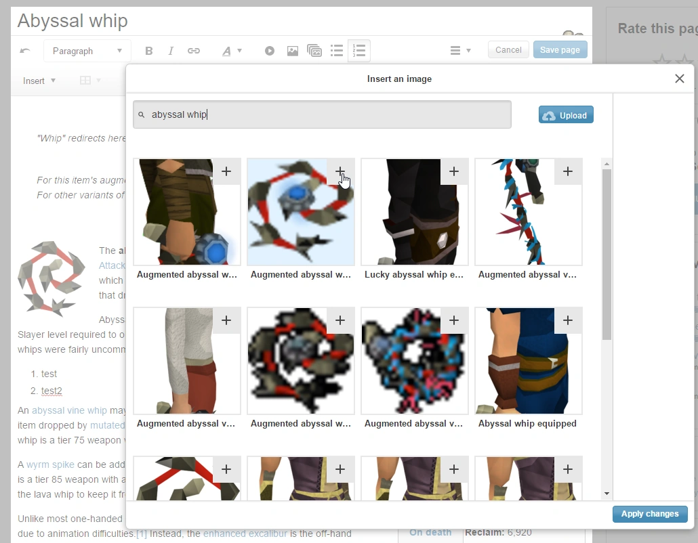Open the wyrm spike link

pos(50,464)
